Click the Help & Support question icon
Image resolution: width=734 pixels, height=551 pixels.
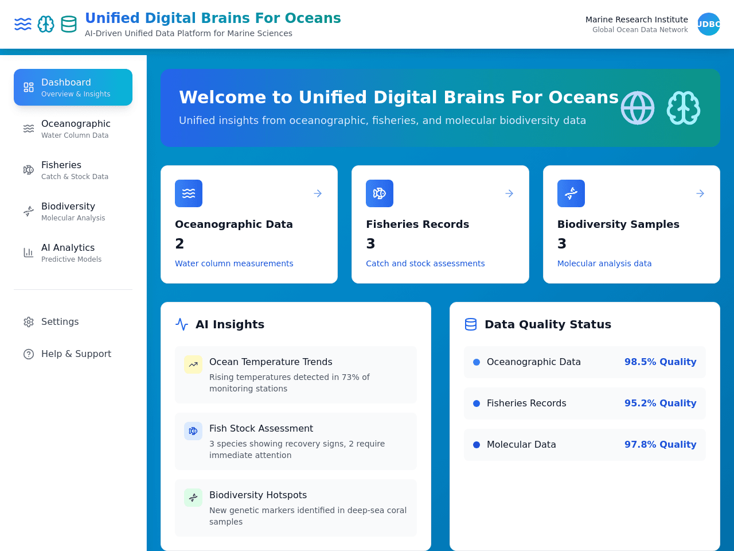29,354
